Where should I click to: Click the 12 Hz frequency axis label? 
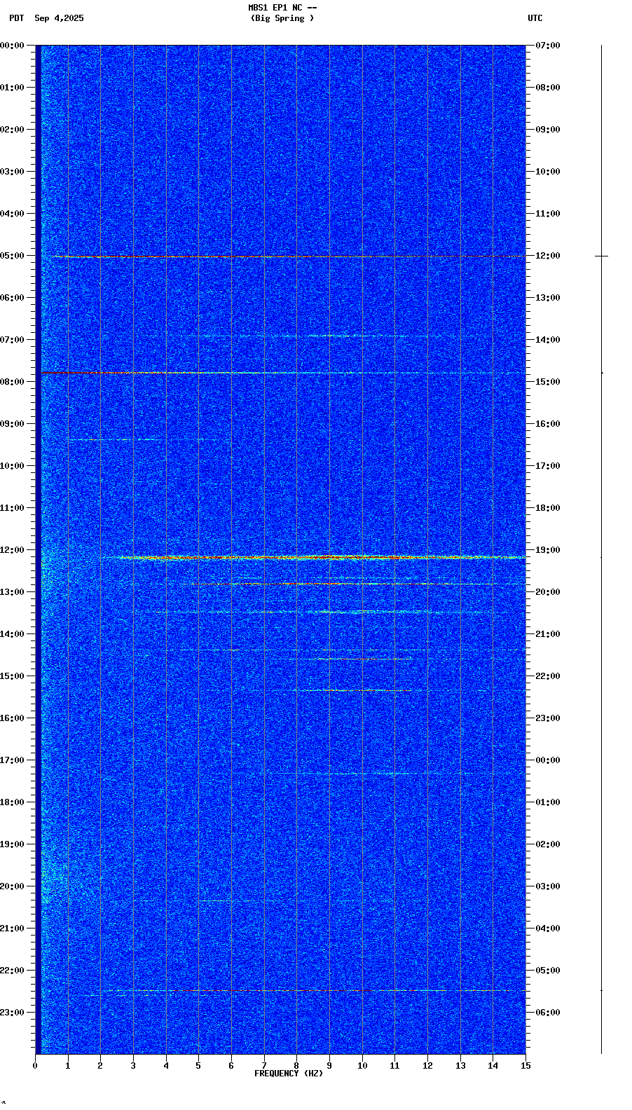[427, 1066]
